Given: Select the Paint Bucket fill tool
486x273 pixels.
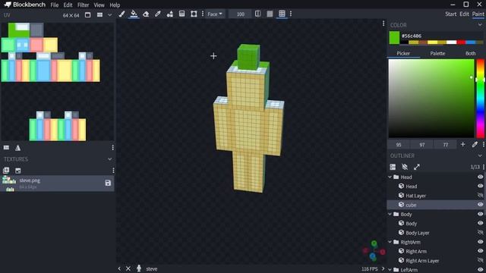Looking at the screenshot, I should coord(134,14).
